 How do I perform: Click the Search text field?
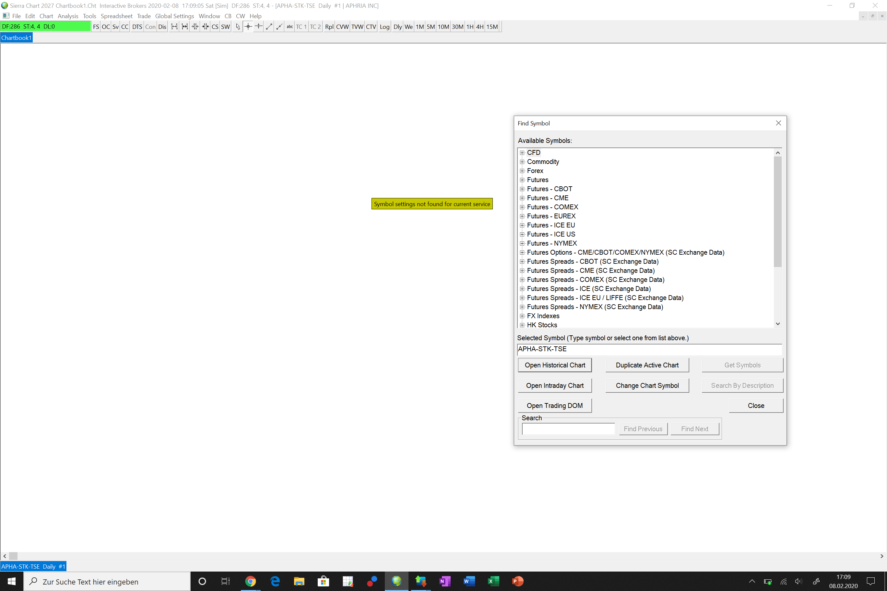click(568, 429)
